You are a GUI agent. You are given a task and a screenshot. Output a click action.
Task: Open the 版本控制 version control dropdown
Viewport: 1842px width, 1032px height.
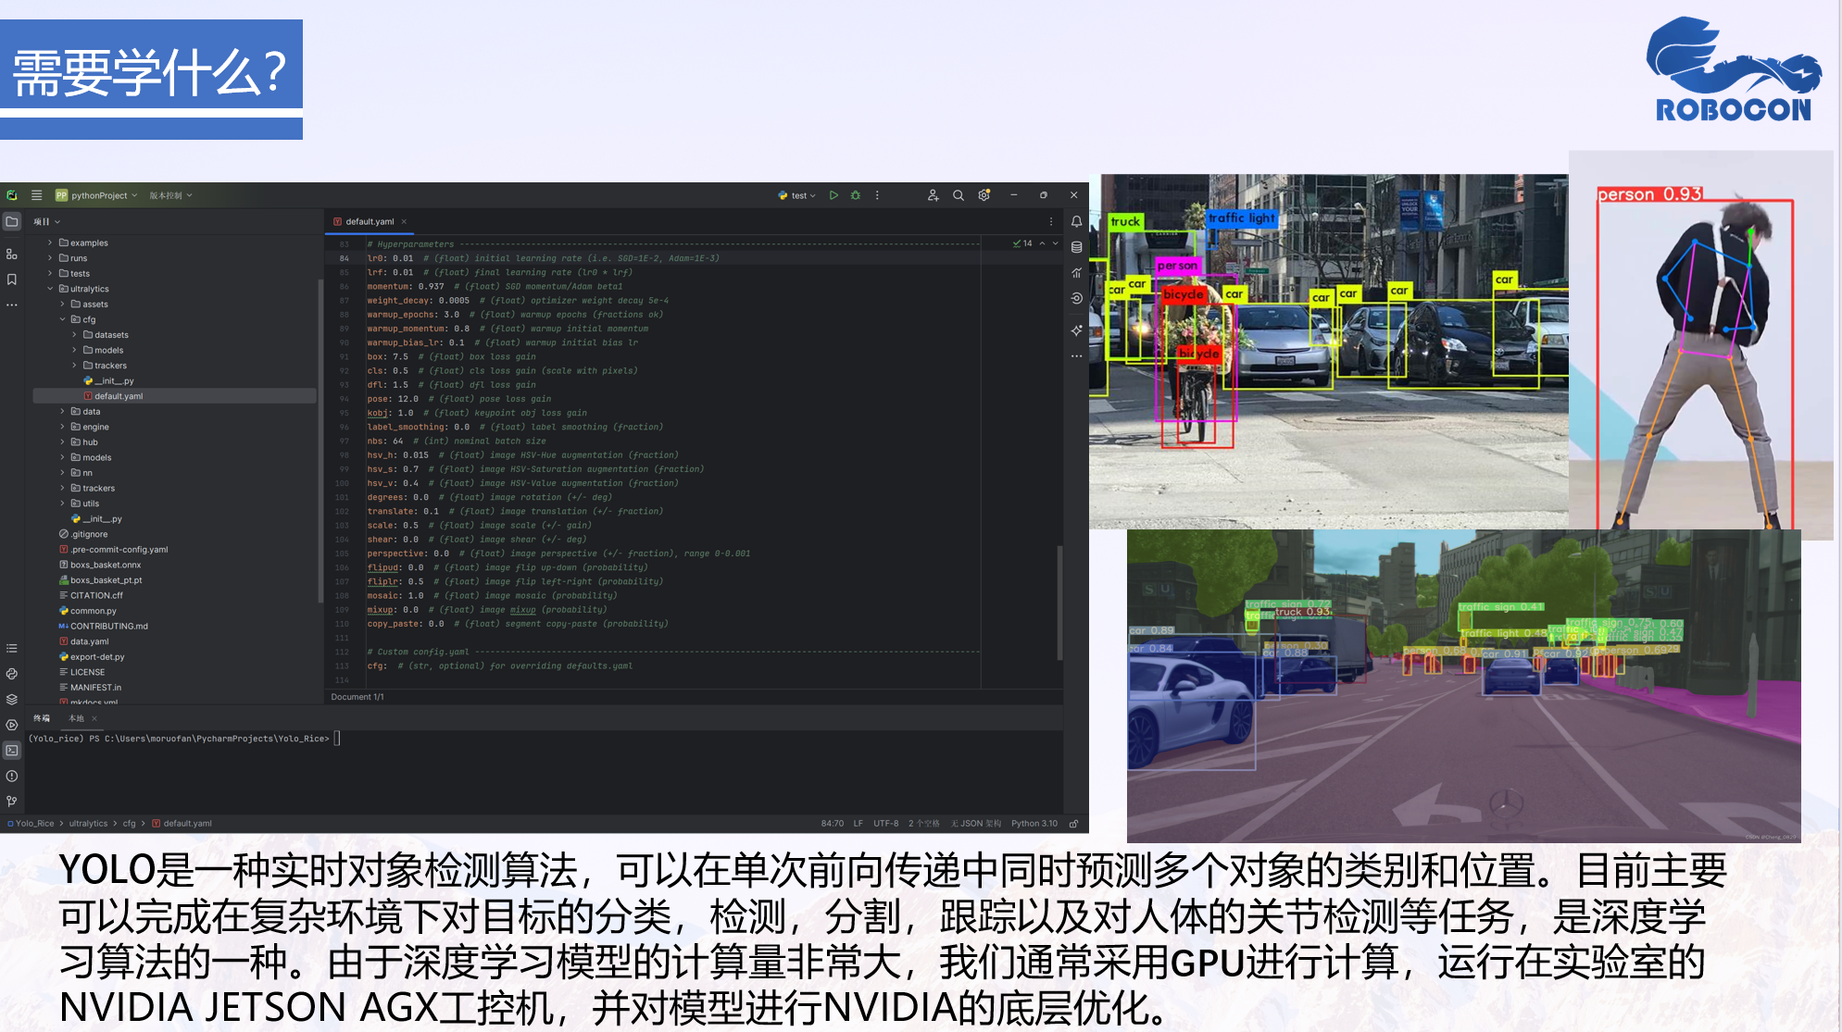pos(171,195)
